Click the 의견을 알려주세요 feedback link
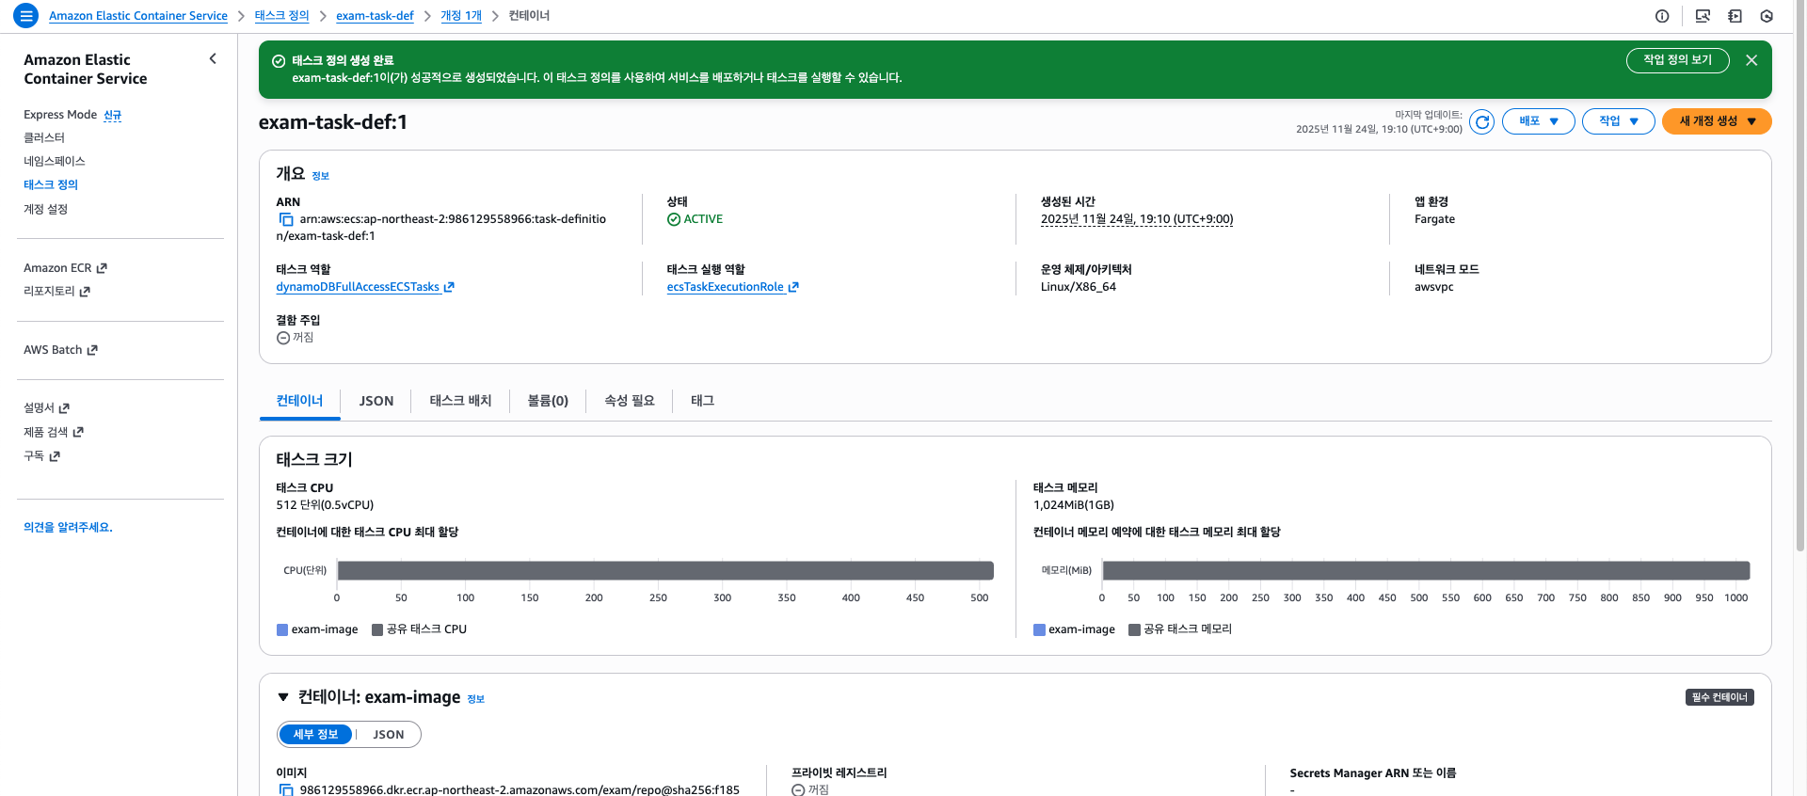The width and height of the screenshot is (1807, 796). click(x=68, y=528)
